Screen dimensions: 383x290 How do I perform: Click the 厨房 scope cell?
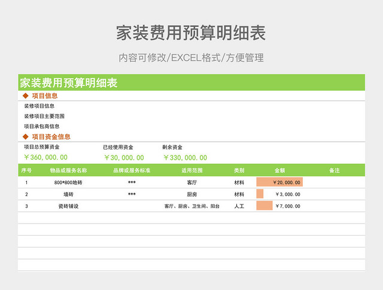(192, 194)
